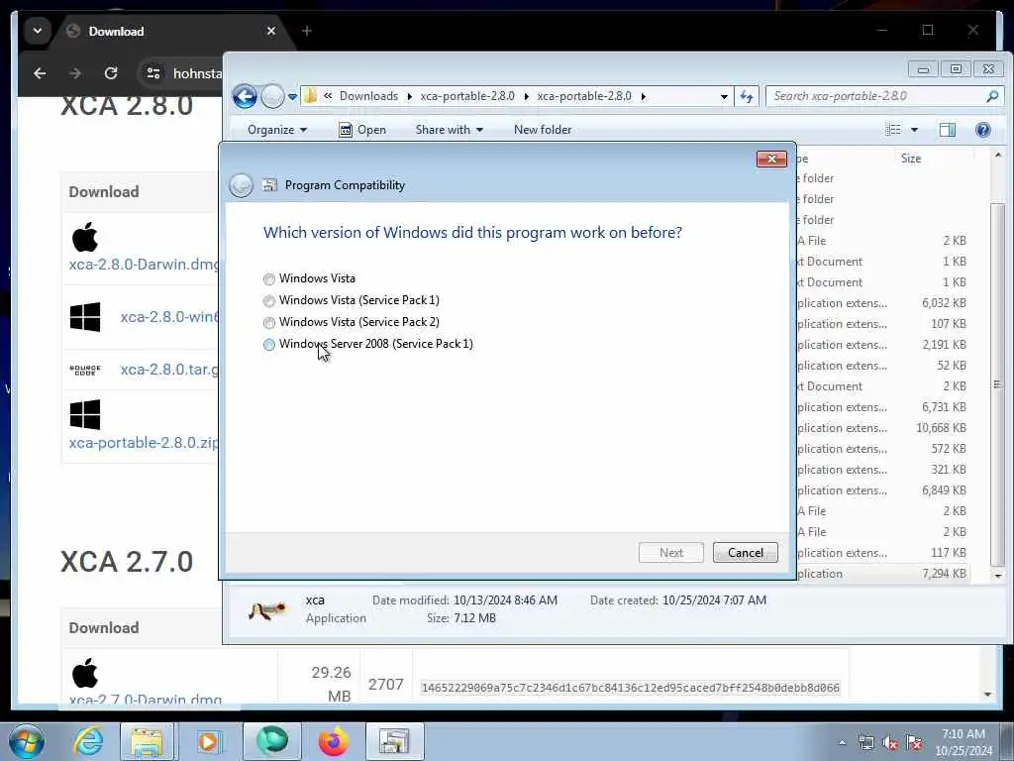Click the browser back arrow

pyautogui.click(x=40, y=73)
